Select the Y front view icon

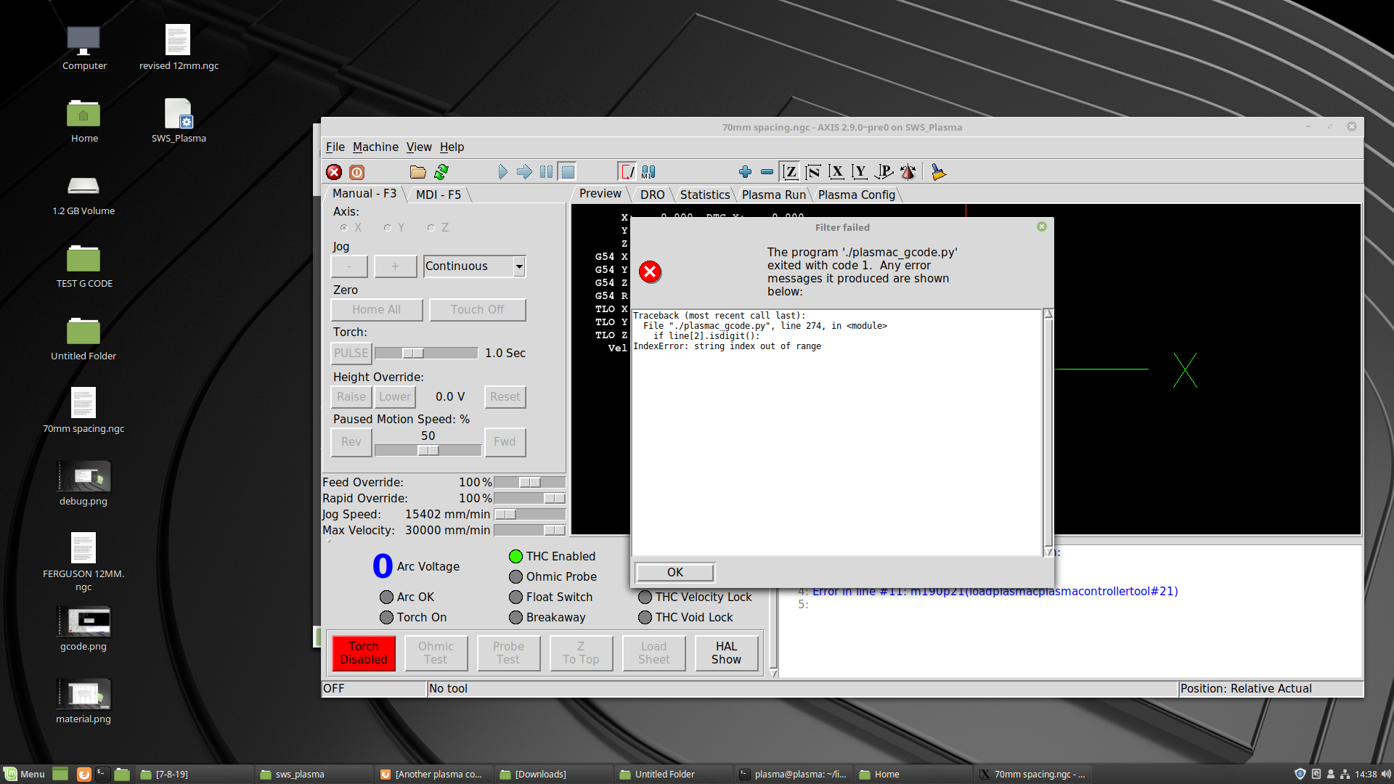pos(860,172)
